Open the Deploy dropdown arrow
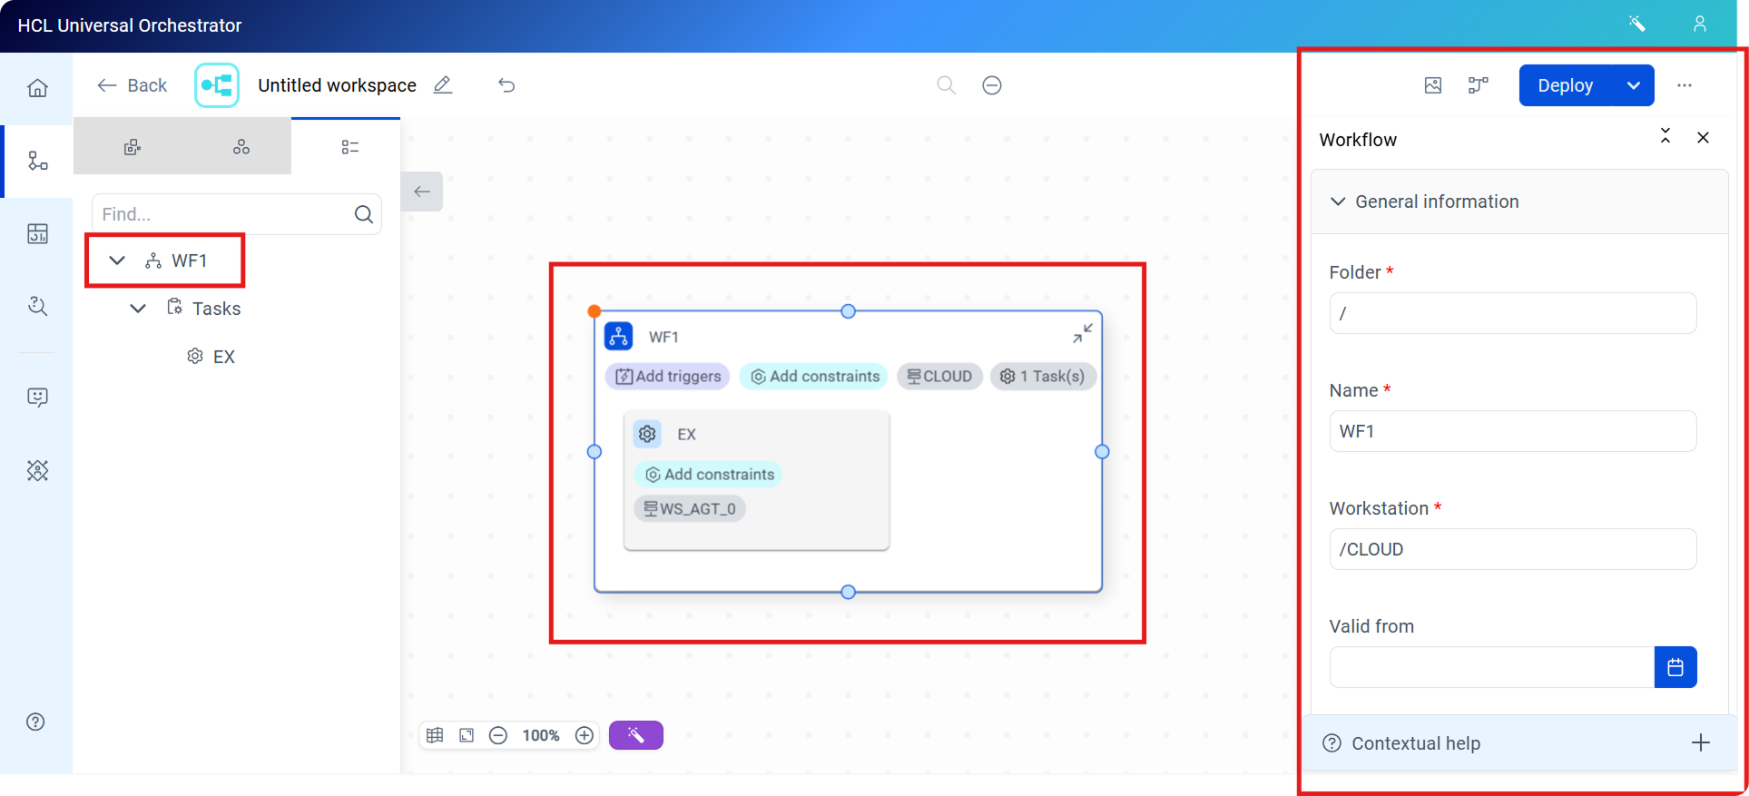This screenshot has height=796, width=1749. point(1634,85)
